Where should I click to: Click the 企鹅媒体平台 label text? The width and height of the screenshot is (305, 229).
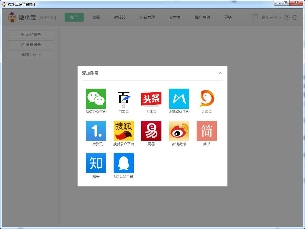[x=179, y=112]
